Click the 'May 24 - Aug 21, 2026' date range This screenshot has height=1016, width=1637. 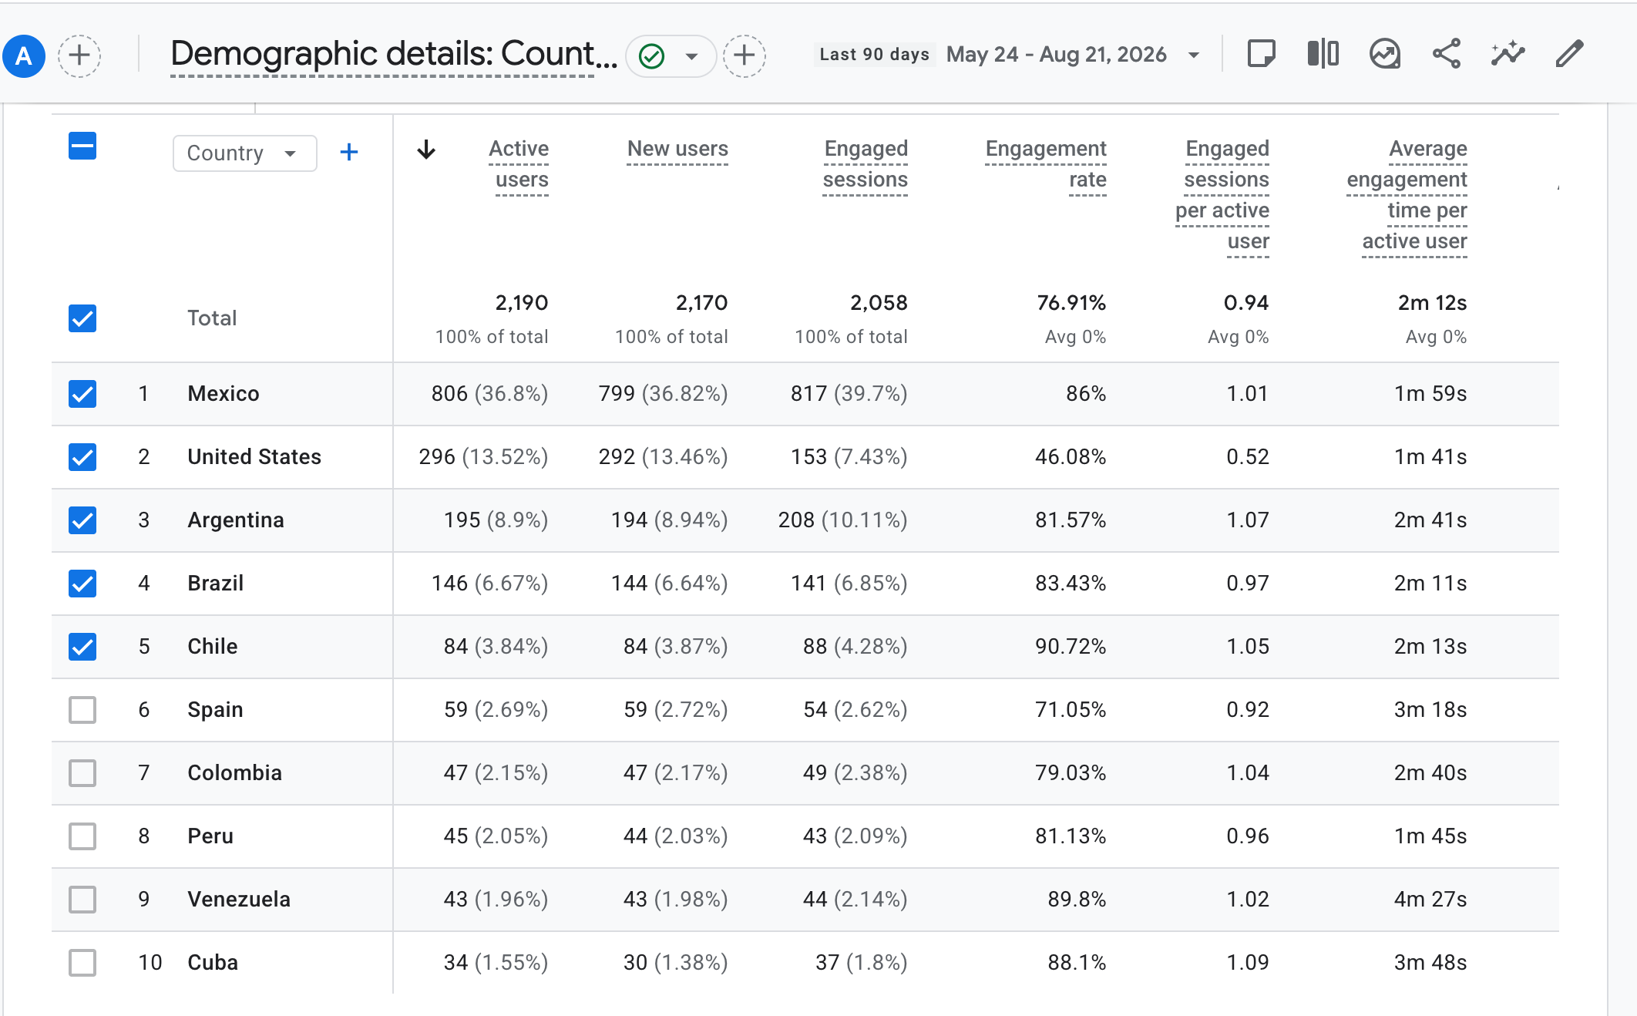click(1057, 55)
